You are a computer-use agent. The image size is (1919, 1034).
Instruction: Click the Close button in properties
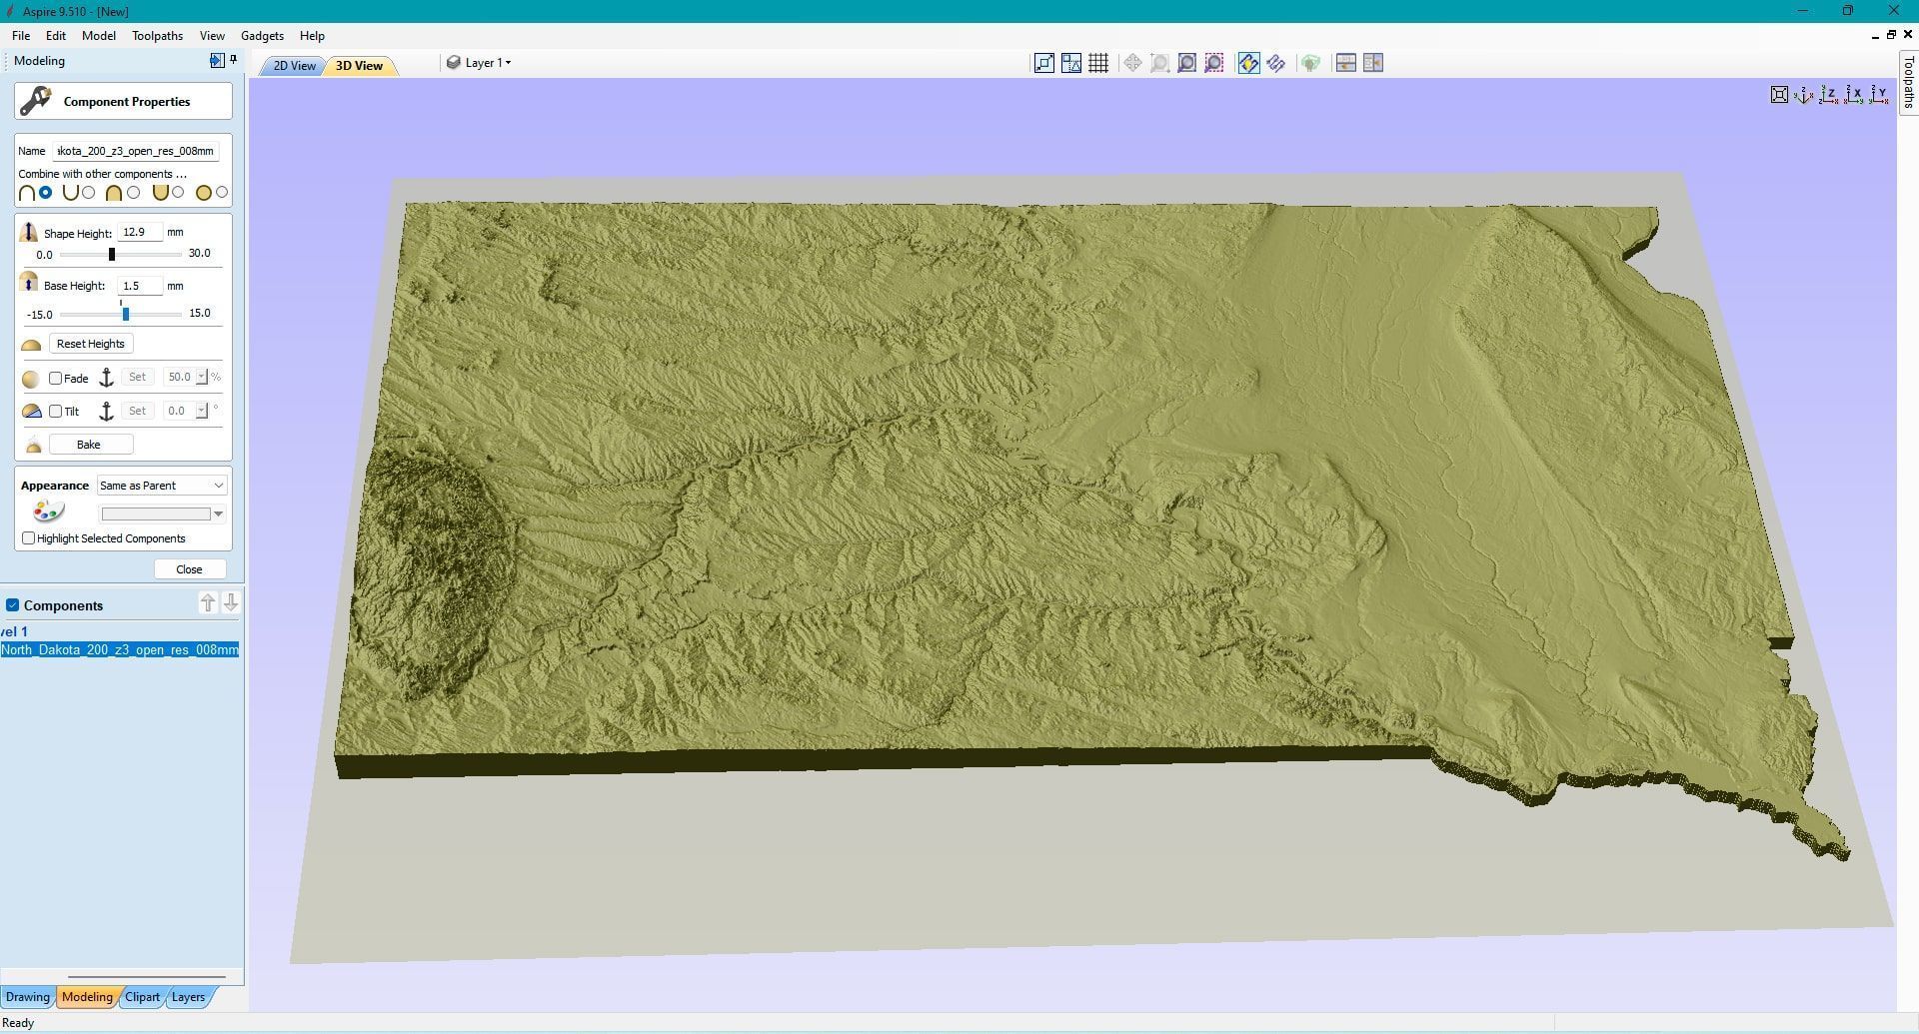(189, 569)
